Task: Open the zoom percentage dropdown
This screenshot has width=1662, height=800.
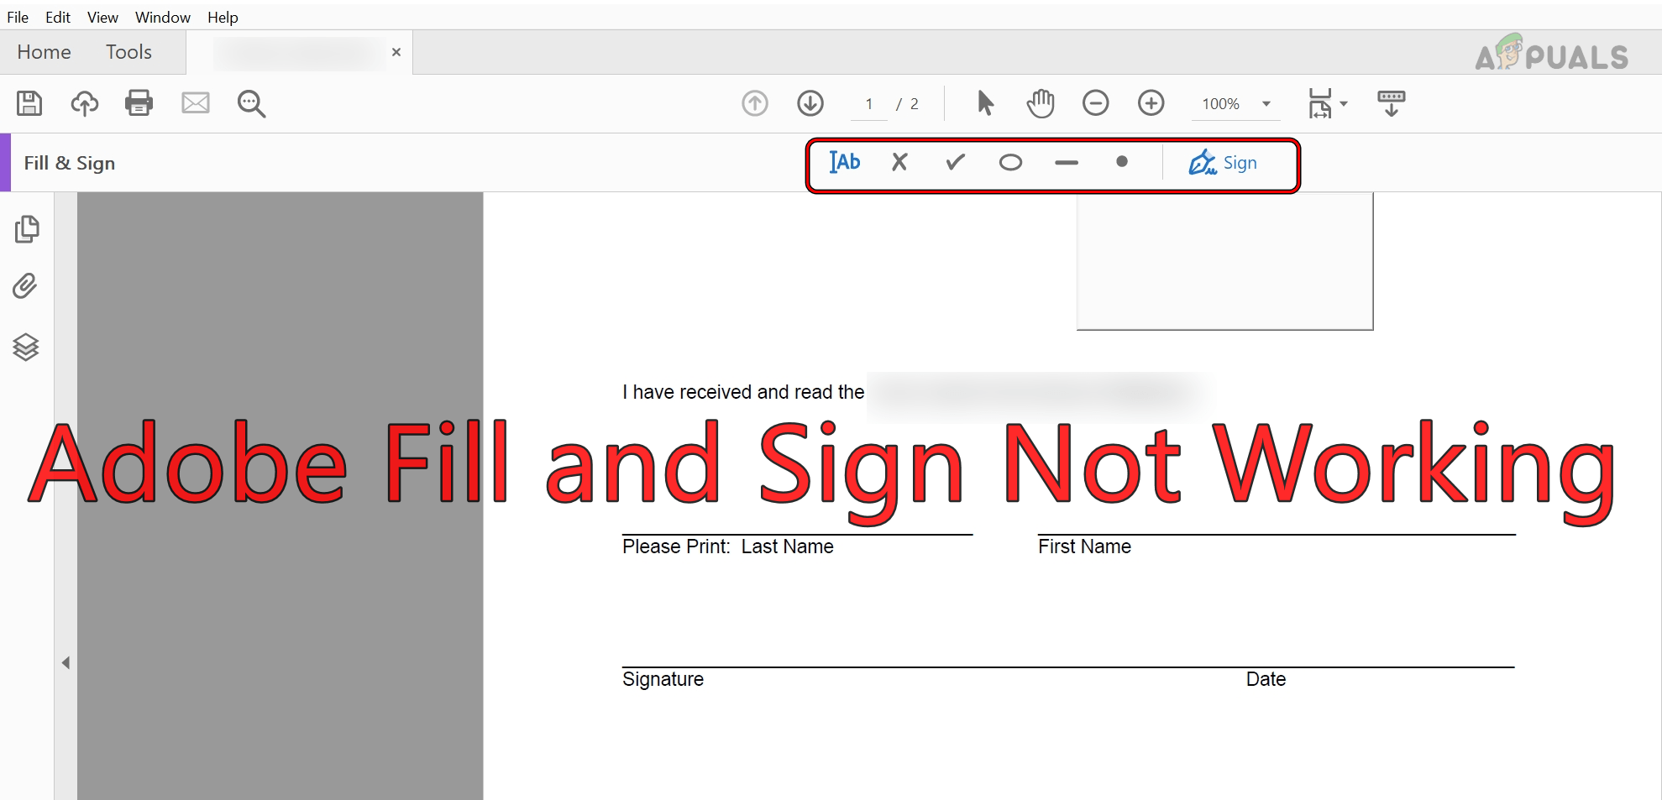Action: 1266,103
